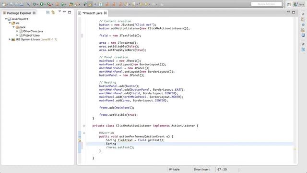The height and width of the screenshot is (173, 307).
Task: Expand the OtherClass.java node
Action: click(x=17, y=31)
